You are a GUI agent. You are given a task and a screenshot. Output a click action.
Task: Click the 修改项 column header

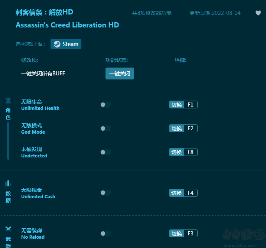coord(30,60)
